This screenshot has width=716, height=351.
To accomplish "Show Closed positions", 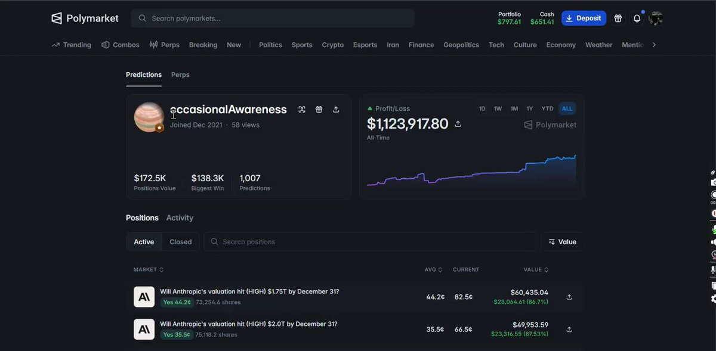I will pos(180,242).
